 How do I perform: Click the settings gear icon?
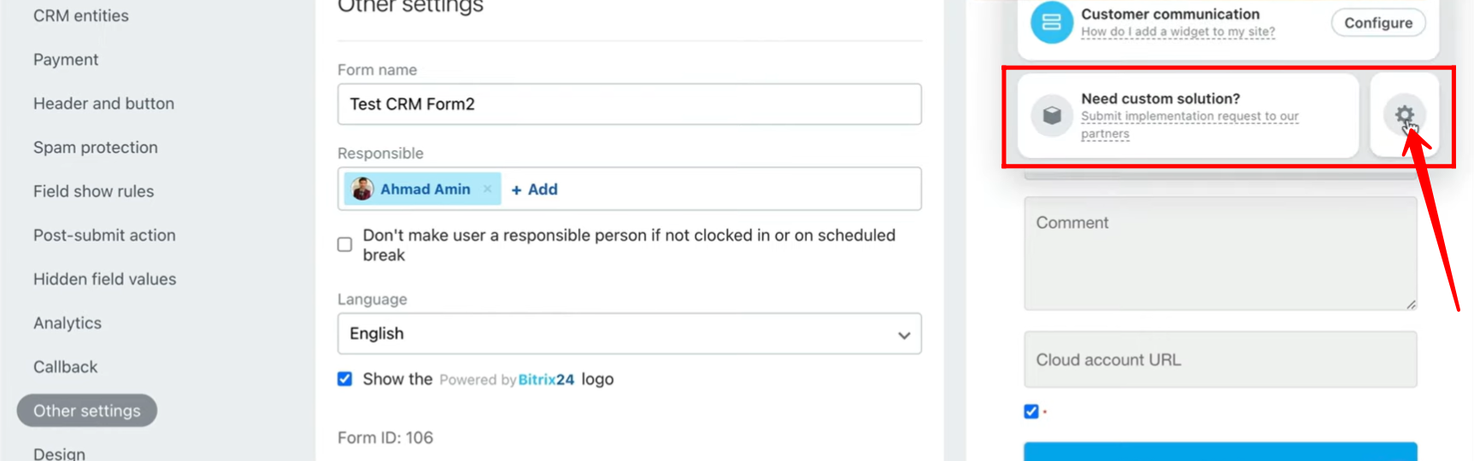tap(1404, 115)
